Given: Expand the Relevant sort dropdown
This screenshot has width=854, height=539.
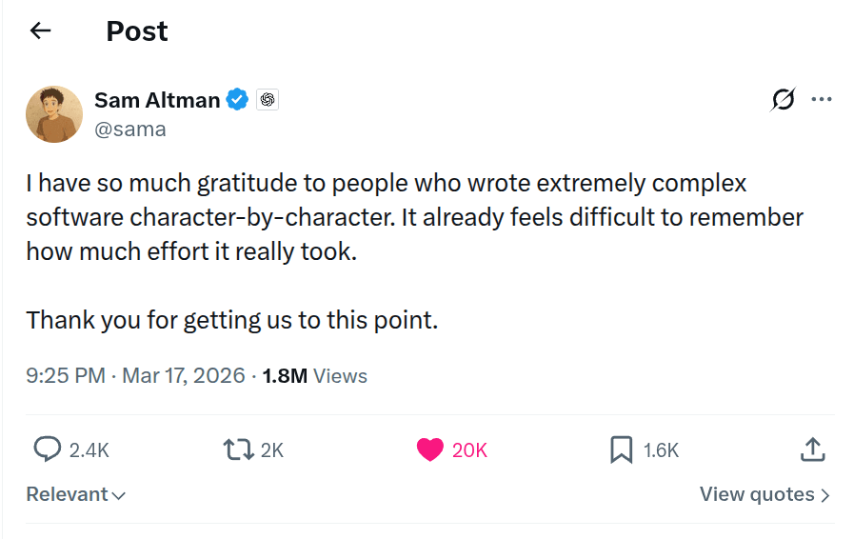Looking at the screenshot, I should click(76, 494).
